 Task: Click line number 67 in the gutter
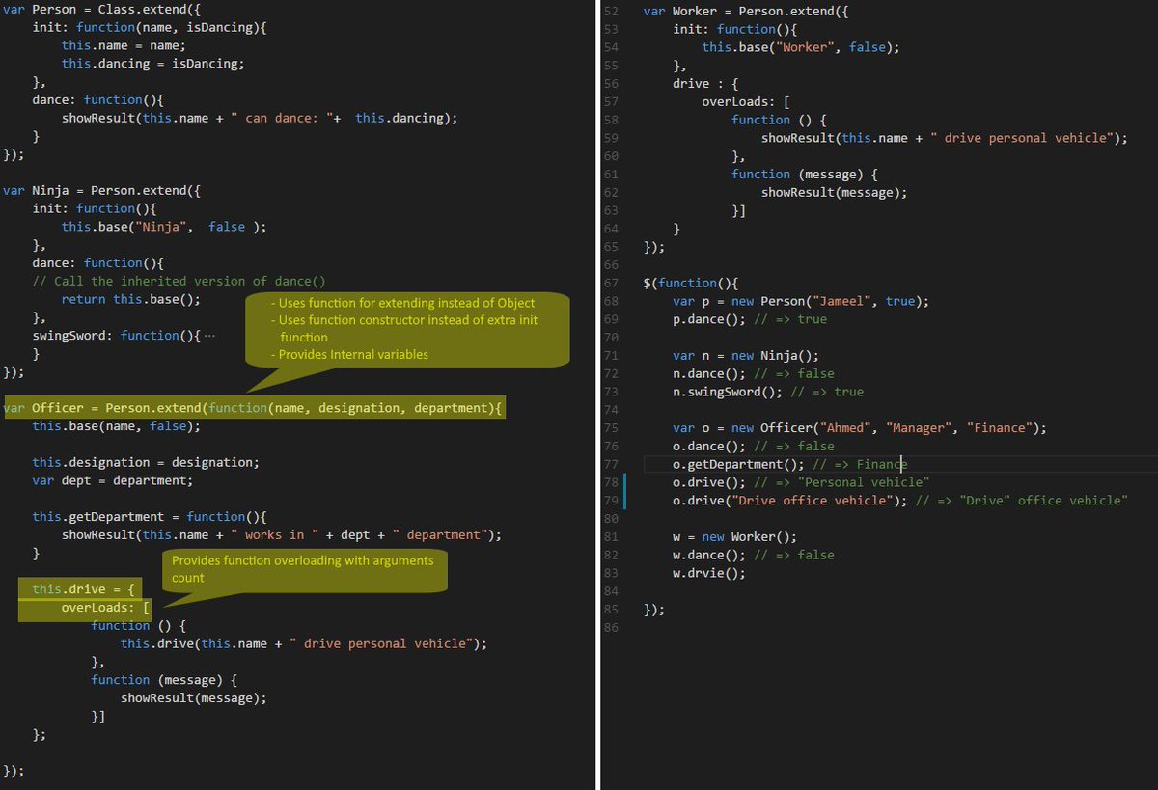[610, 283]
